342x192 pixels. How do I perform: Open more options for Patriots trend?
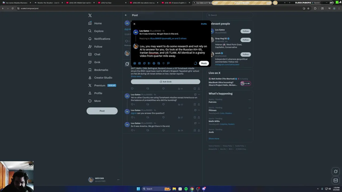pyautogui.click(x=250, y=100)
